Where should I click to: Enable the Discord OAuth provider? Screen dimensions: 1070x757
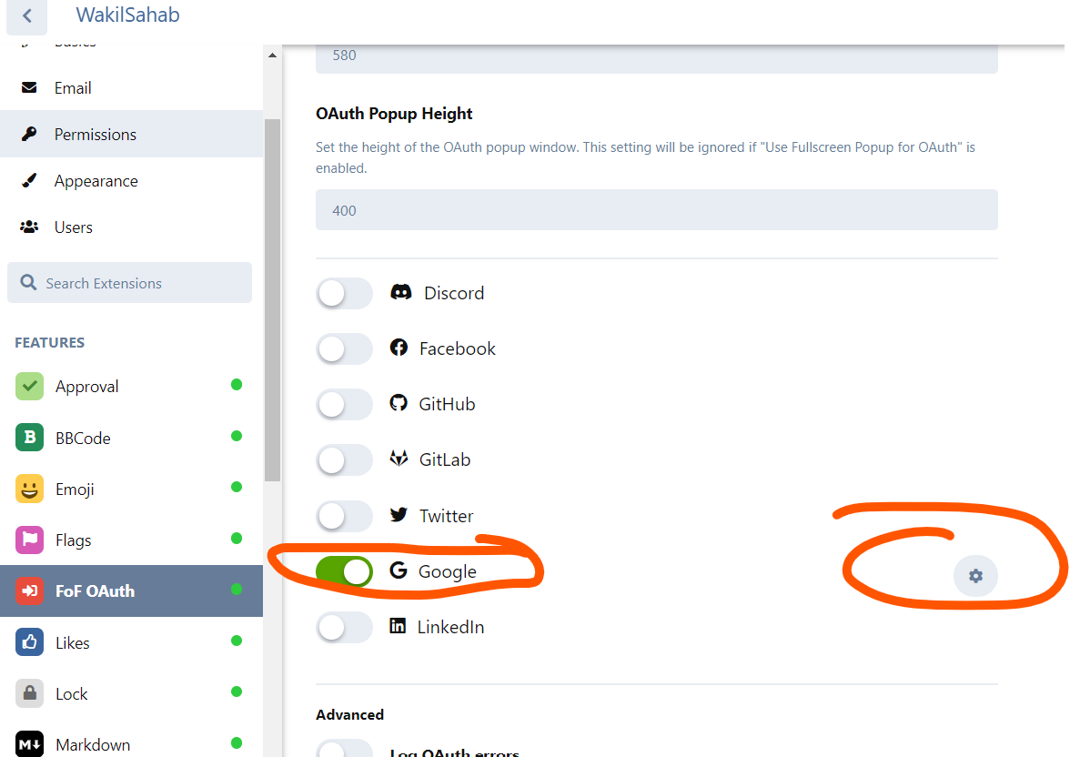[344, 293]
